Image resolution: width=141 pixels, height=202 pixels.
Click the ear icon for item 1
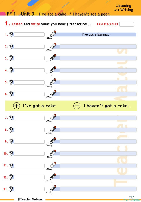click(x=11, y=34)
